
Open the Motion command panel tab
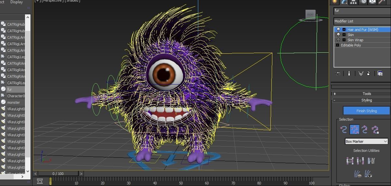click(363, 2)
